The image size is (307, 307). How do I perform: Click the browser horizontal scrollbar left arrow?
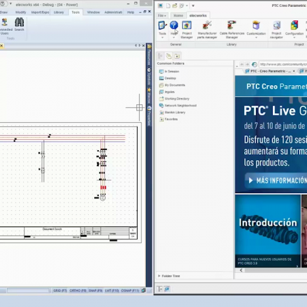pos(241,270)
